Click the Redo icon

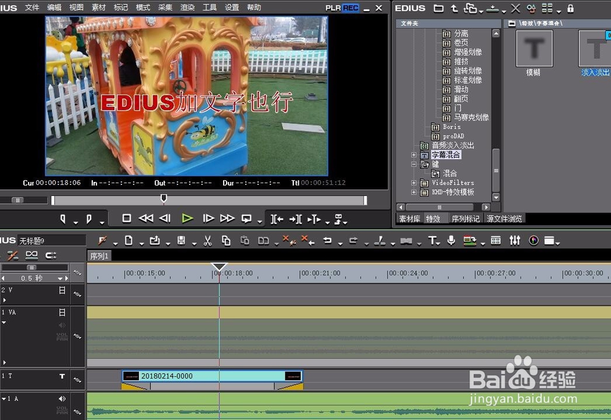353,241
